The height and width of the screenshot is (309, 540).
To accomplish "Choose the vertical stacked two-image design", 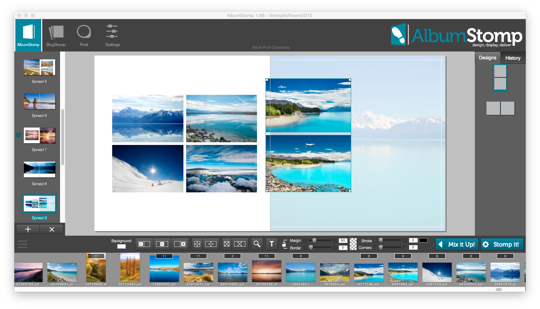I will [500, 77].
